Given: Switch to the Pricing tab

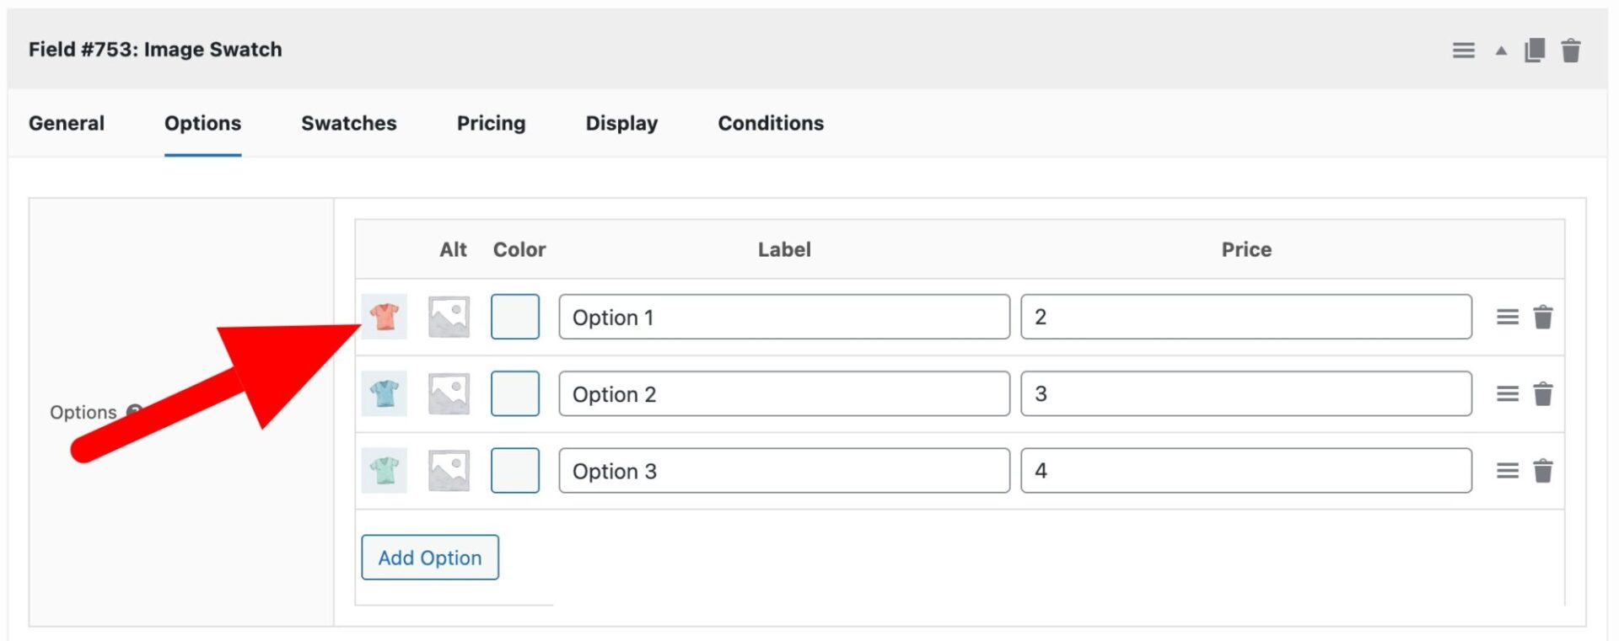Looking at the screenshot, I should (x=491, y=123).
